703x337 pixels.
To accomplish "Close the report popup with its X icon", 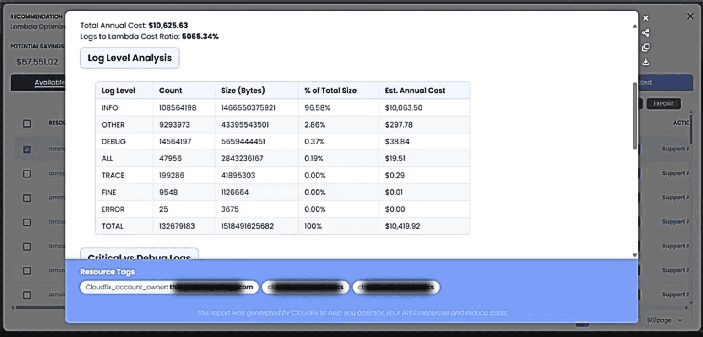I will [645, 17].
